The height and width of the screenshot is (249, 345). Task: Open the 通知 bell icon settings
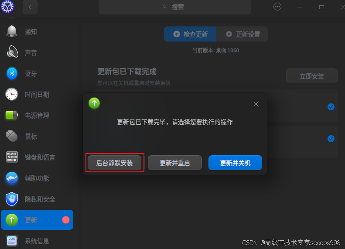coord(12,31)
